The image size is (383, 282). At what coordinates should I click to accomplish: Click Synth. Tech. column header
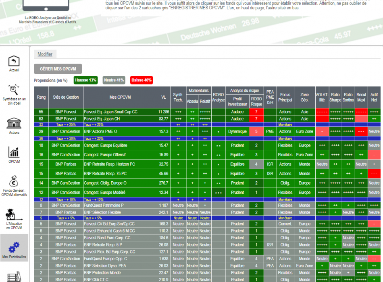178,97
